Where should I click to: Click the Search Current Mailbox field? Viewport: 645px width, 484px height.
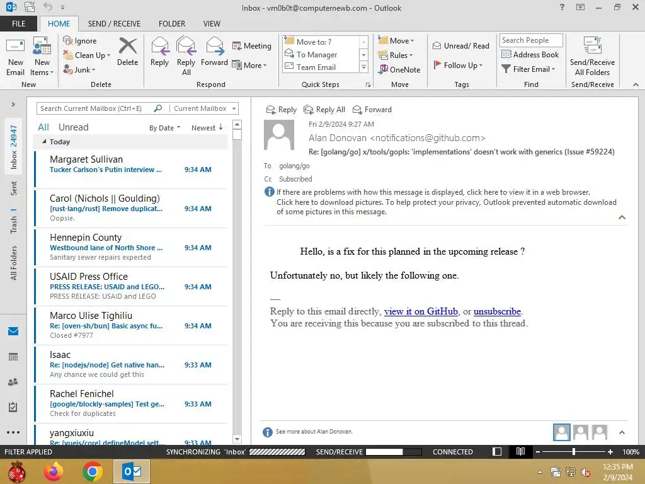pos(95,108)
